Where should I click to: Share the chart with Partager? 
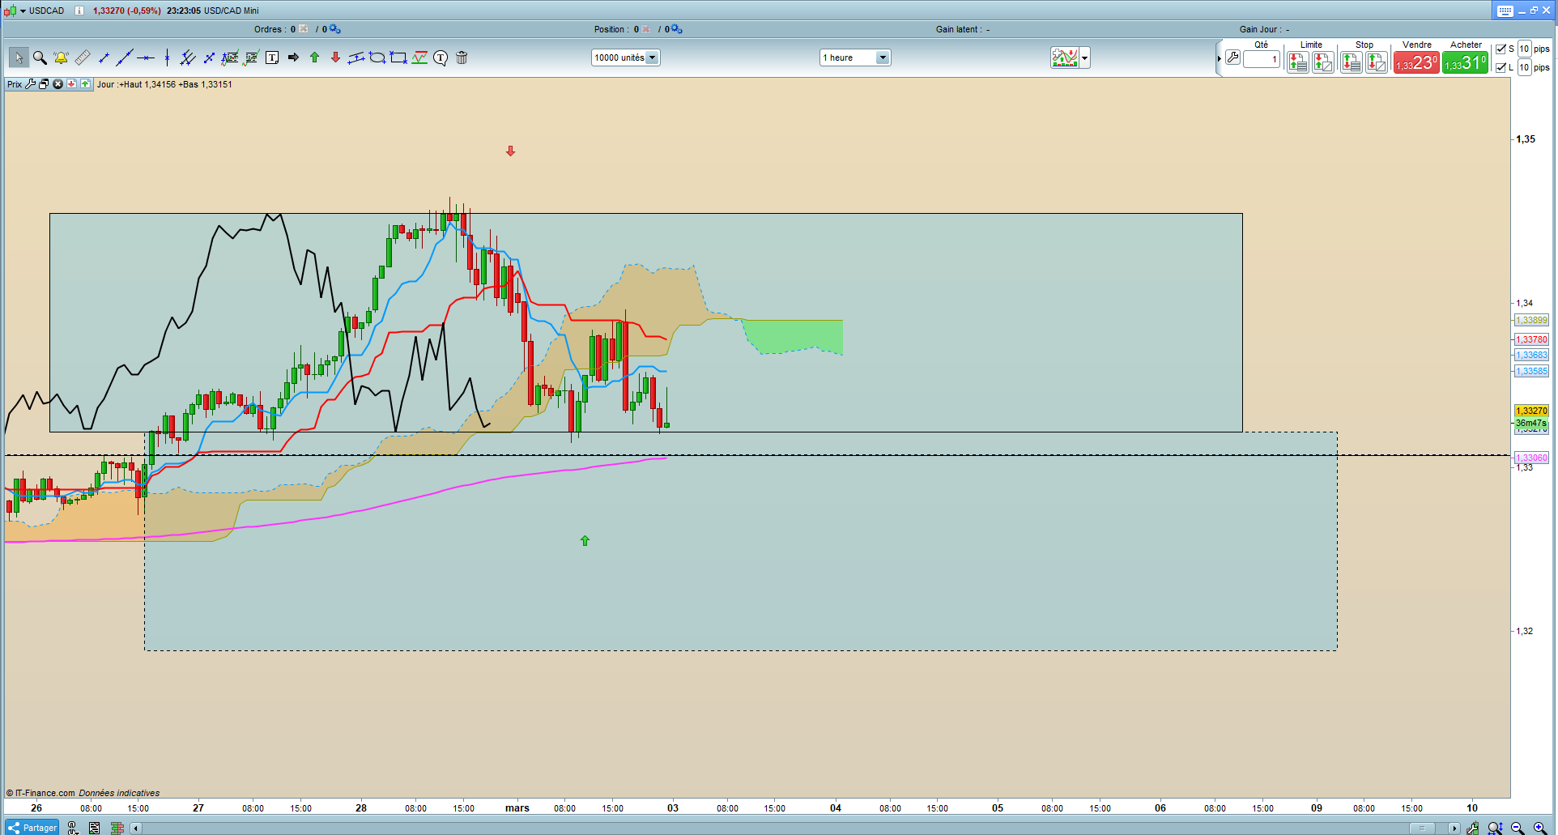32,828
